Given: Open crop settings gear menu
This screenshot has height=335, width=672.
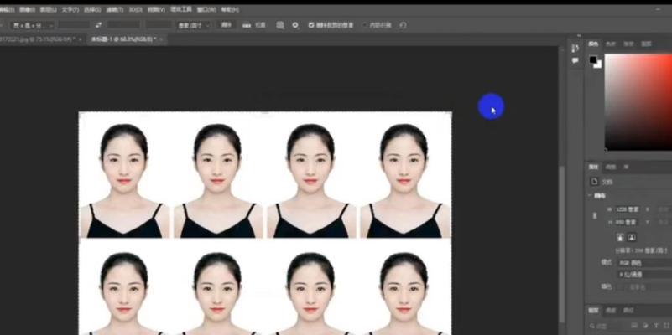Looking at the screenshot, I should (x=295, y=25).
